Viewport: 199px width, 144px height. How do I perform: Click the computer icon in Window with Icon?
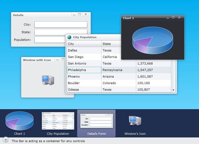tap(48, 80)
